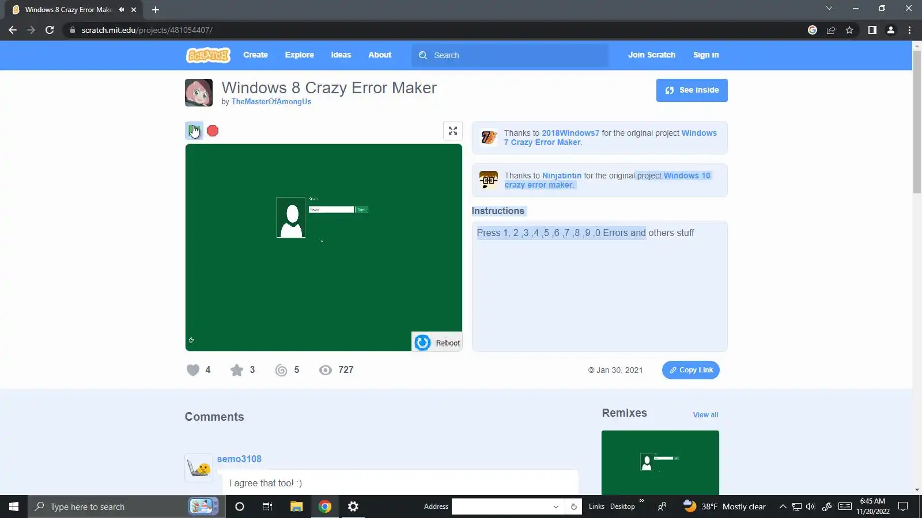The width and height of the screenshot is (922, 518).
Task: Expand the tab search dropdown arrow
Action: (829, 8)
